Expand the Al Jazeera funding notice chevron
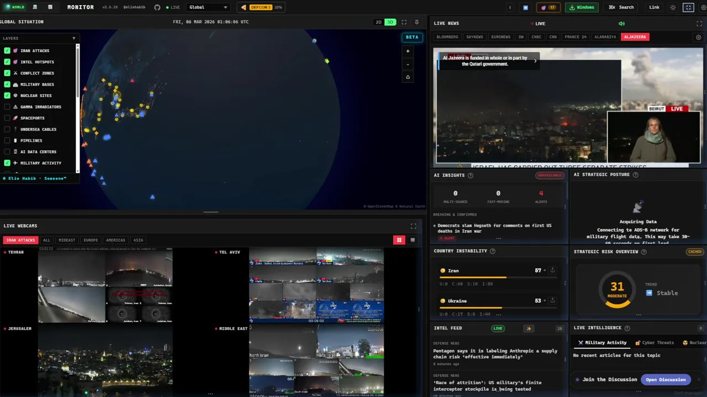Viewport: 707px width, 397px height. coord(535,61)
